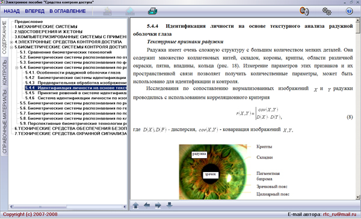Click the formula number (8) in the text
361x219 pixels.
350,117
